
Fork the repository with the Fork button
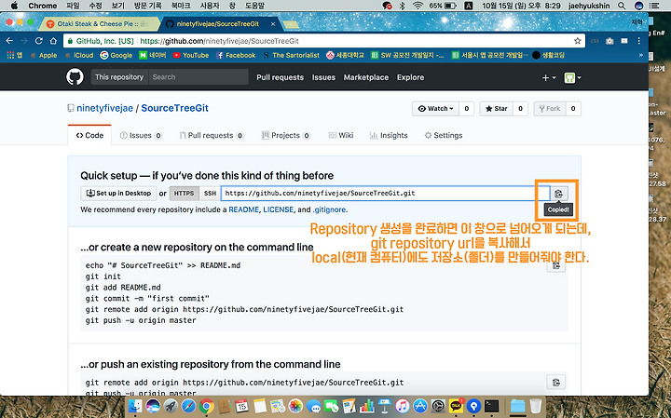tap(550, 109)
